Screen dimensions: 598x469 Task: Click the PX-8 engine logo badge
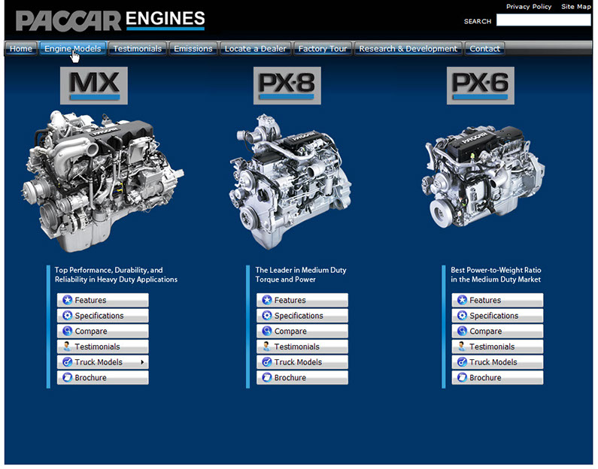pyautogui.click(x=285, y=85)
